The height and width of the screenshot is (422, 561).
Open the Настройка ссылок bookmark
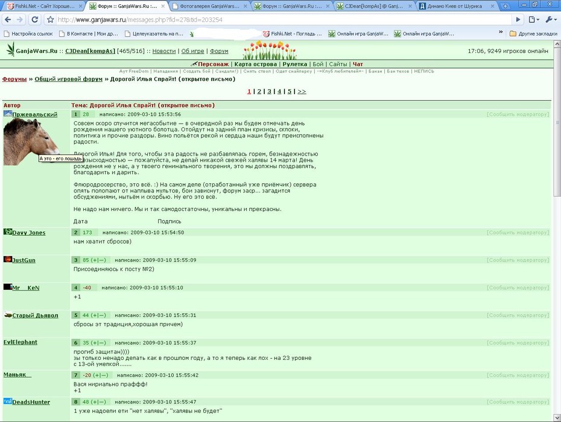click(x=28, y=34)
